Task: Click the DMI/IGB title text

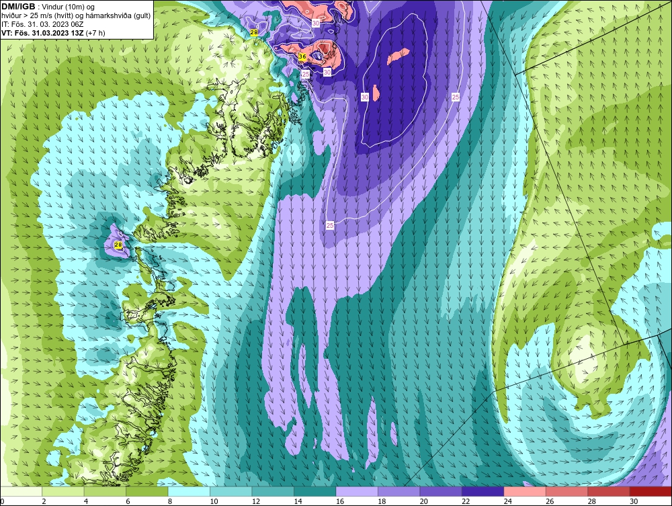Action: click(x=18, y=7)
